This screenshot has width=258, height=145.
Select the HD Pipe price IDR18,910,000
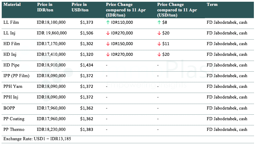51,65
